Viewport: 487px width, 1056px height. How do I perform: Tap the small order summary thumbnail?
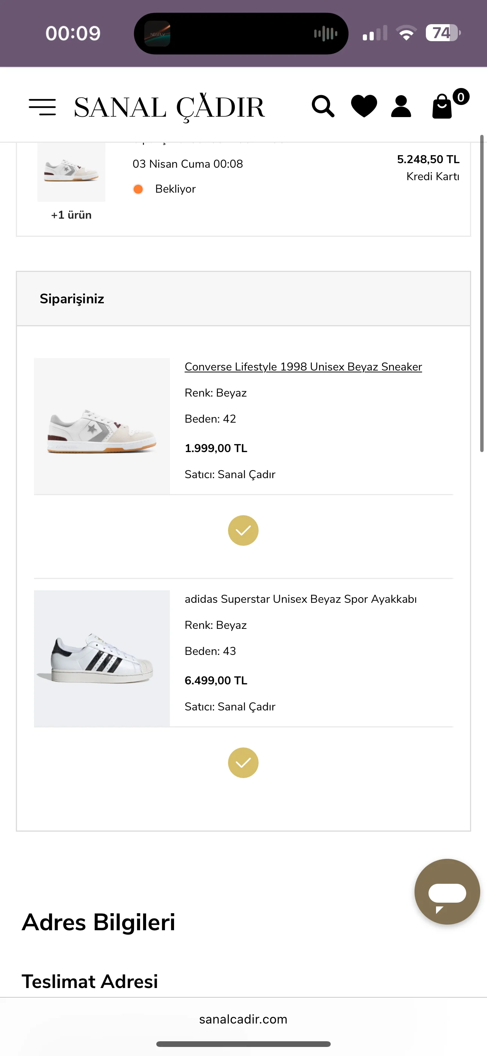tap(71, 171)
